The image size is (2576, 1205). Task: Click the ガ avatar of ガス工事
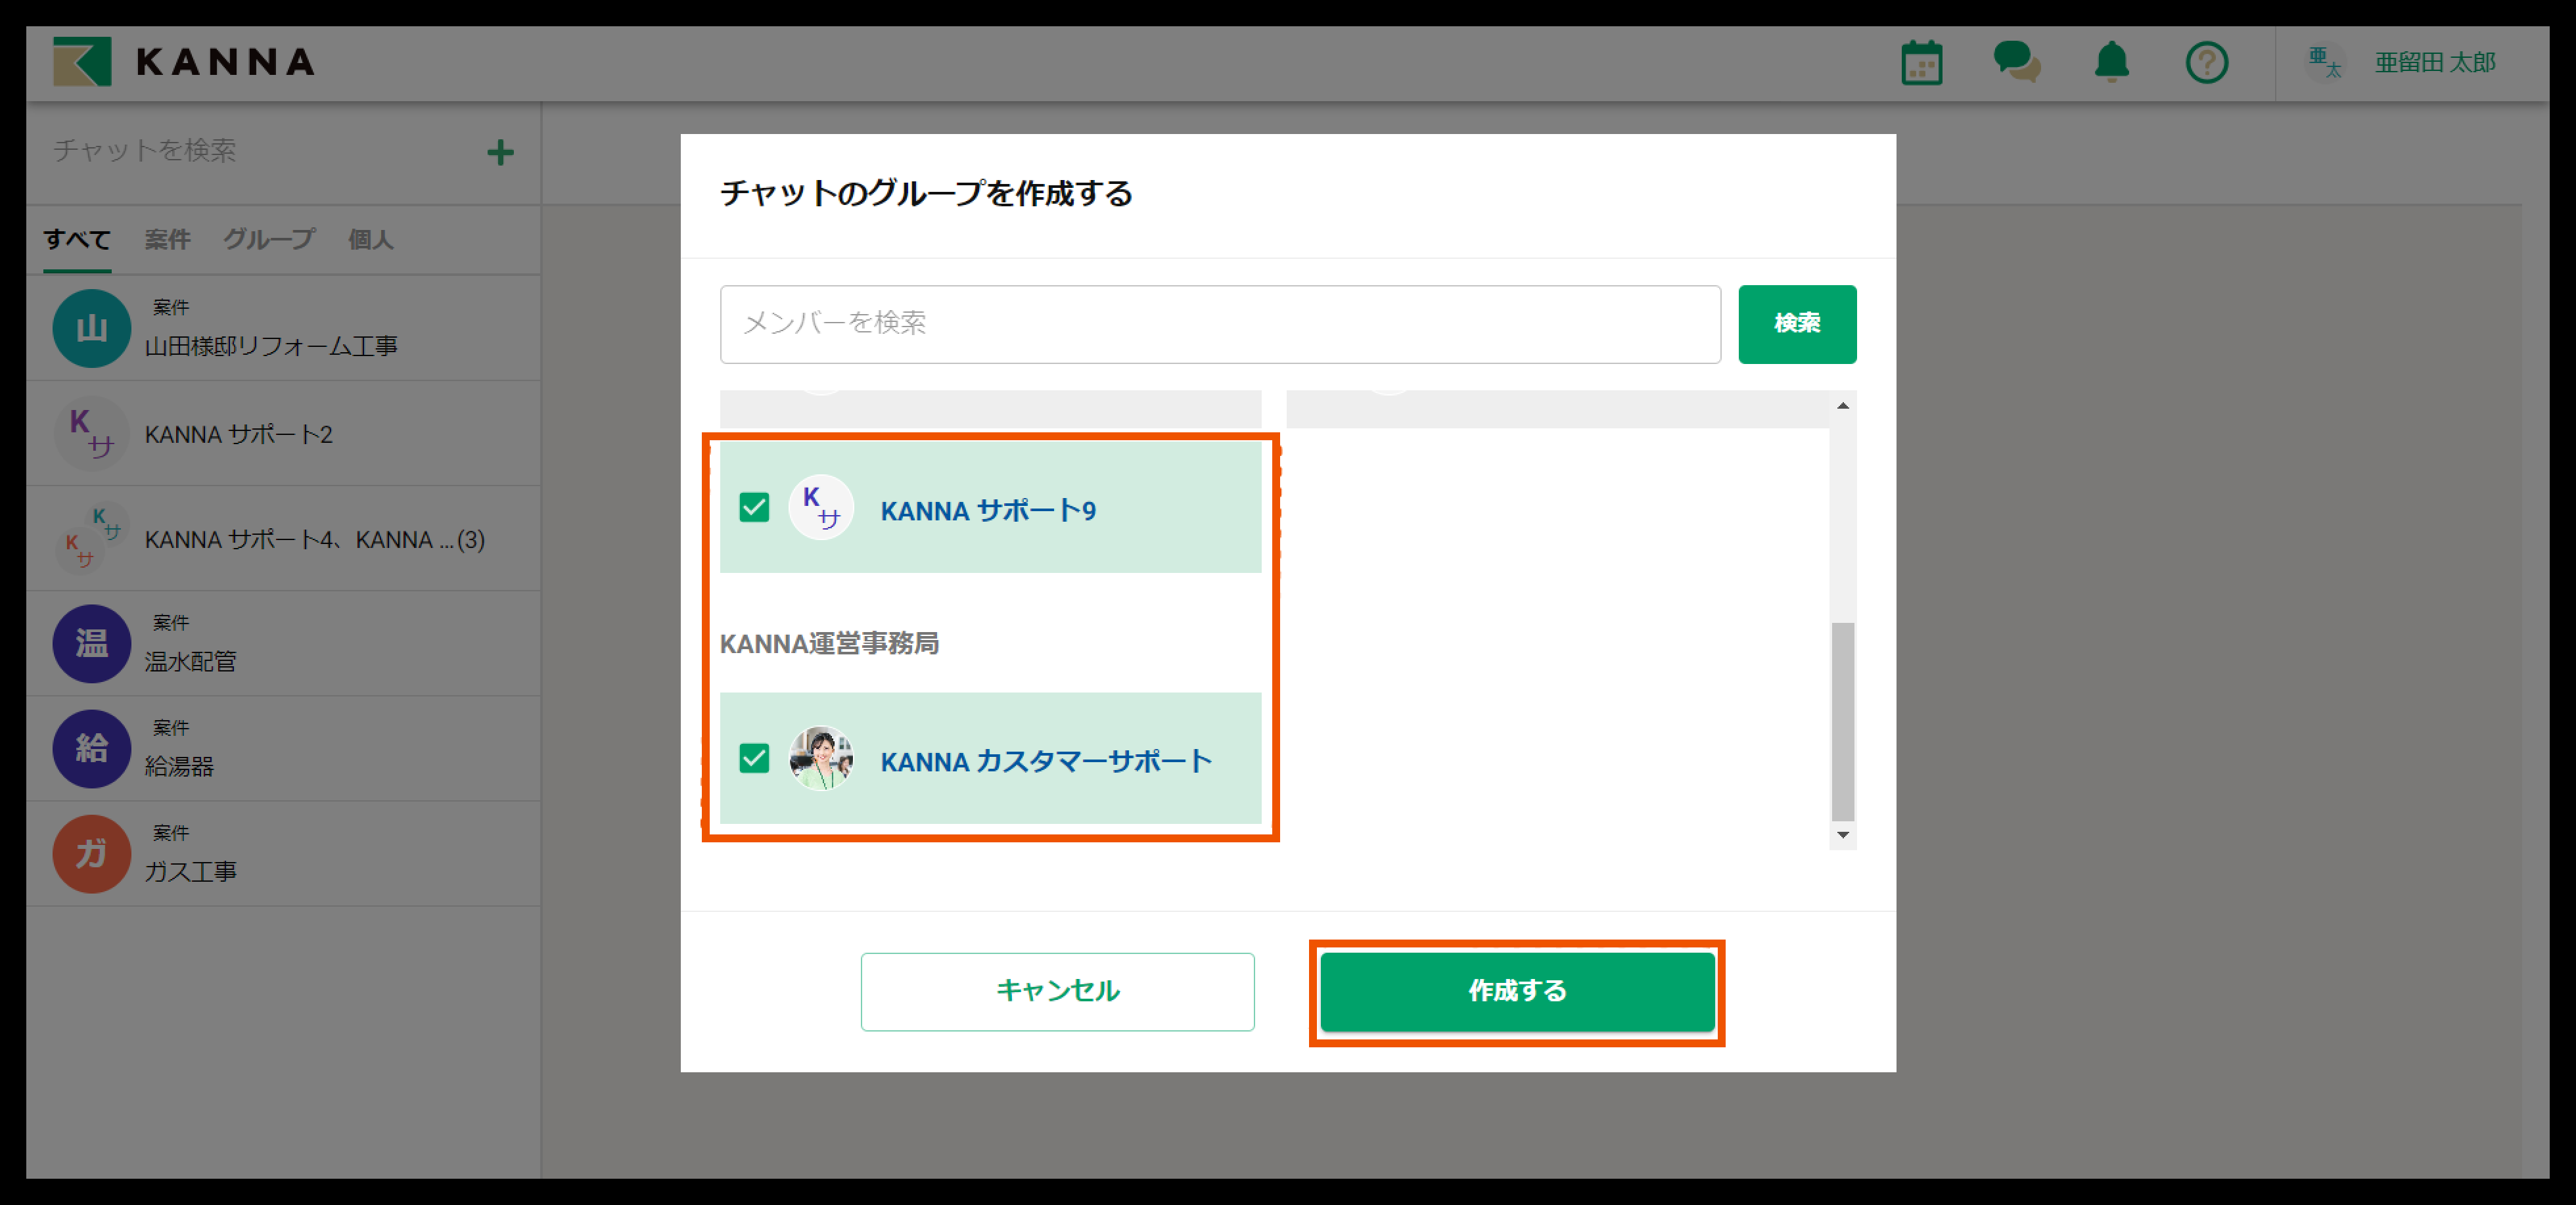click(x=91, y=854)
